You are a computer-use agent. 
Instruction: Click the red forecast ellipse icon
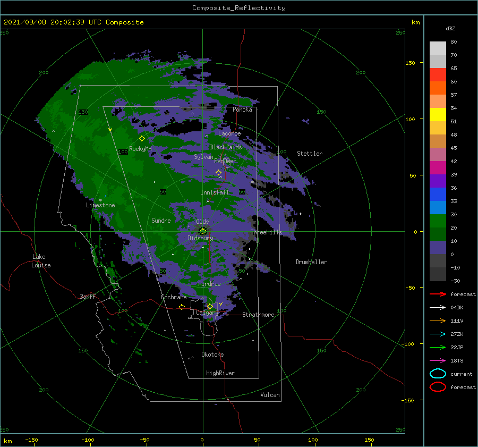coord(438,387)
